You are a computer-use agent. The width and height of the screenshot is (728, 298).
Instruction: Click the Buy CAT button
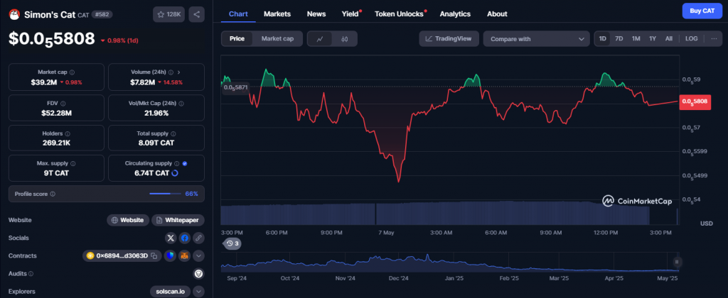pyautogui.click(x=702, y=11)
